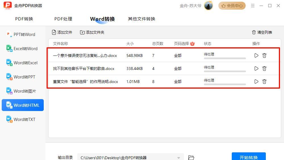
Task: Click the Word转PPT sidebar icon
Action: tap(9, 76)
